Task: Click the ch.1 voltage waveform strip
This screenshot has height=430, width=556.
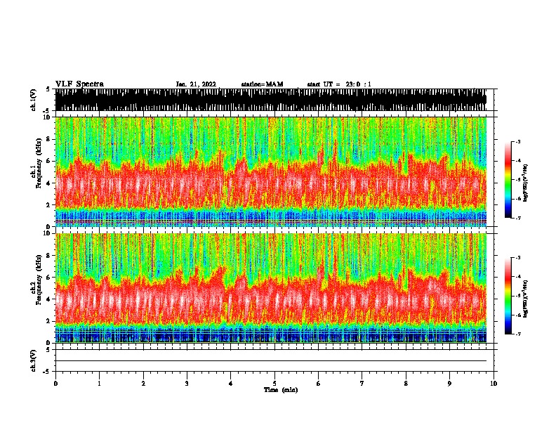Action: click(271, 100)
